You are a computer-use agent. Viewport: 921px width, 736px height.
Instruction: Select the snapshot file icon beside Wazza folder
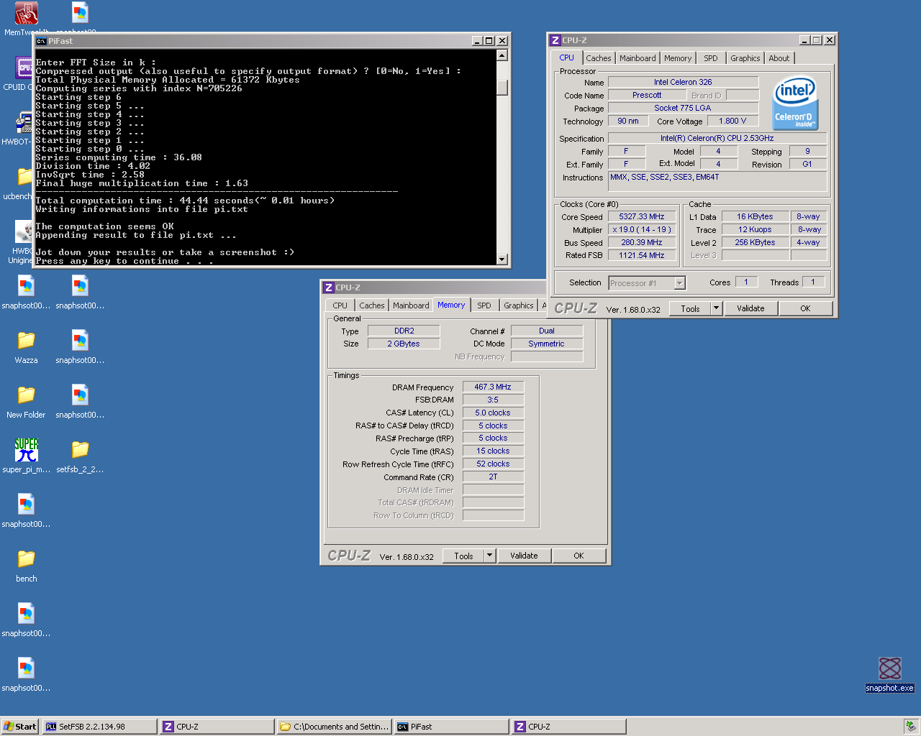click(80, 340)
